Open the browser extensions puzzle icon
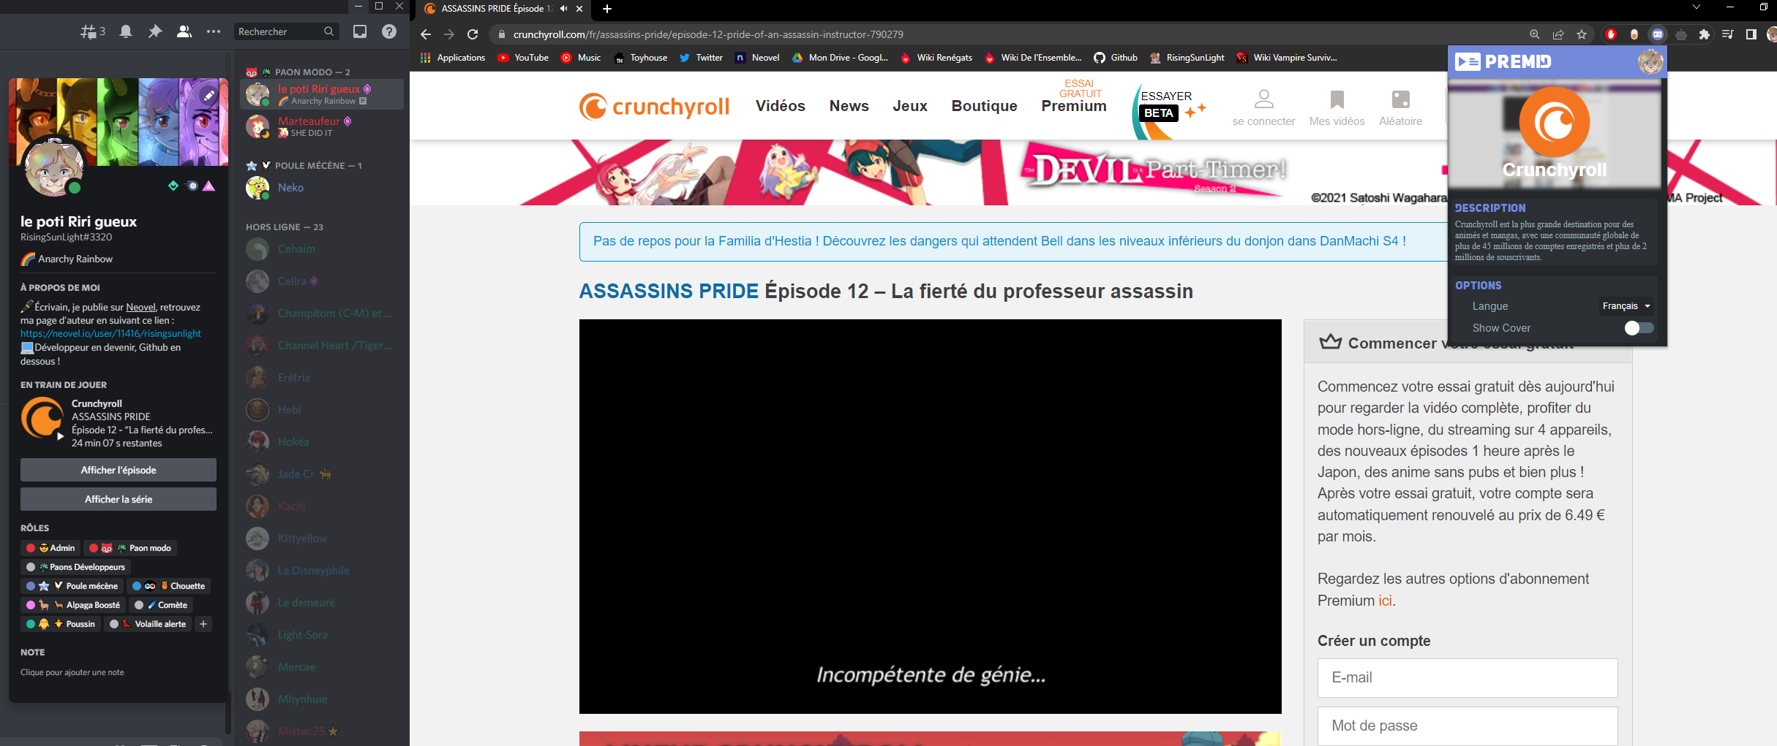 point(1705,34)
